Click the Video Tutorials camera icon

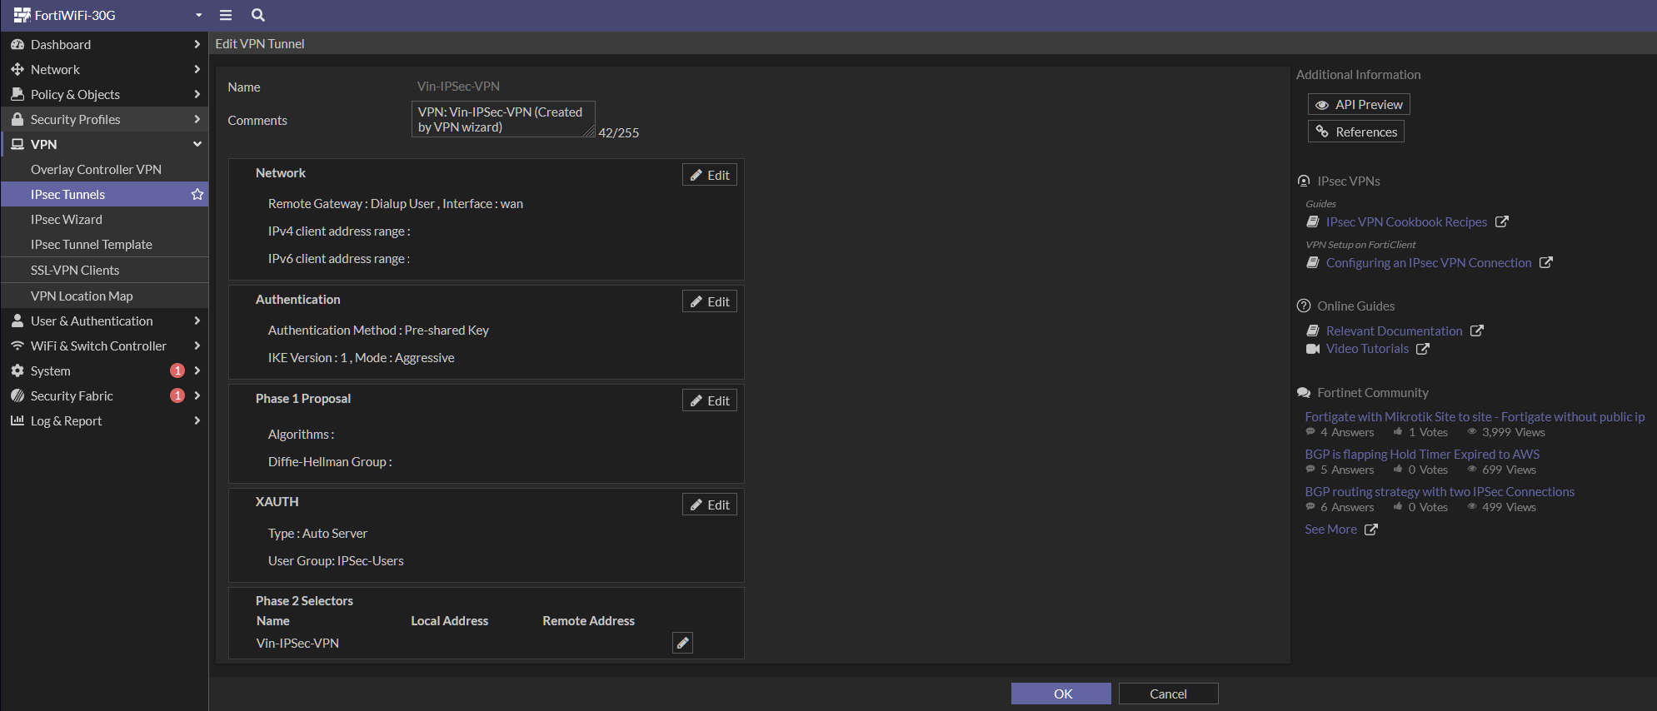click(1313, 349)
